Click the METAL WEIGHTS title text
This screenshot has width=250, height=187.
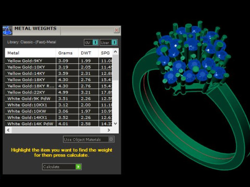pyautogui.click(x=35, y=29)
